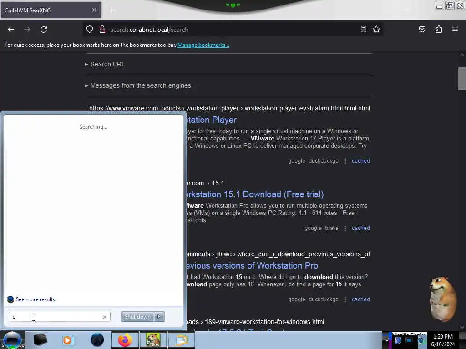Open the Workstation Player result title
466x349 pixels.
point(212,120)
